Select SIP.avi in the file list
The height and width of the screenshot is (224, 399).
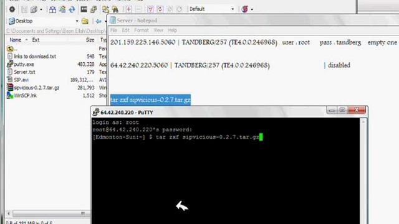pos(21,80)
